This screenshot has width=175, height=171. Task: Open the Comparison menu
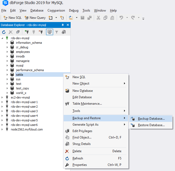coord(56,10)
